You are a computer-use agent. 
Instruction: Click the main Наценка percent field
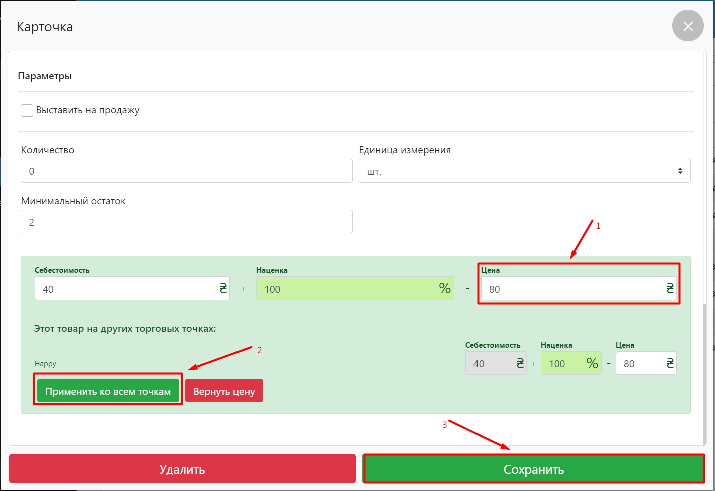346,289
